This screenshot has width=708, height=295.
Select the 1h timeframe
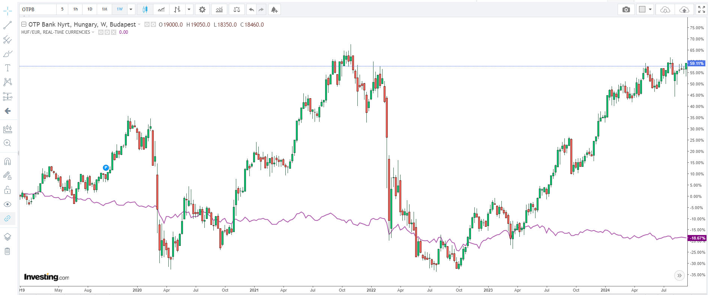76,9
